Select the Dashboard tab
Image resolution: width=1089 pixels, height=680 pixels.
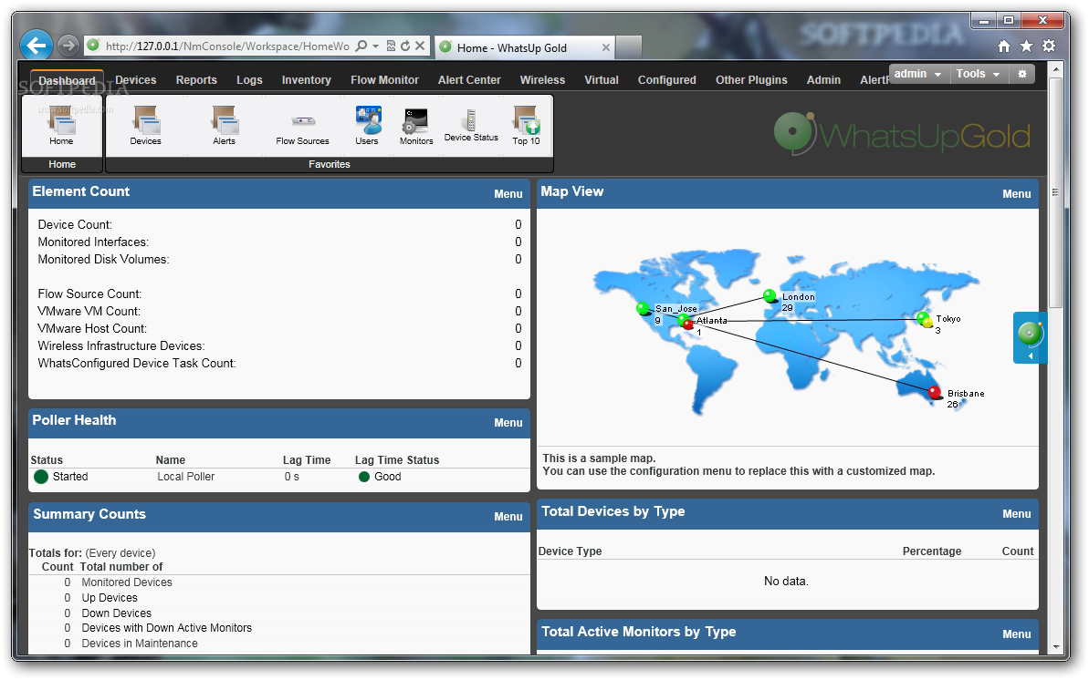67,80
